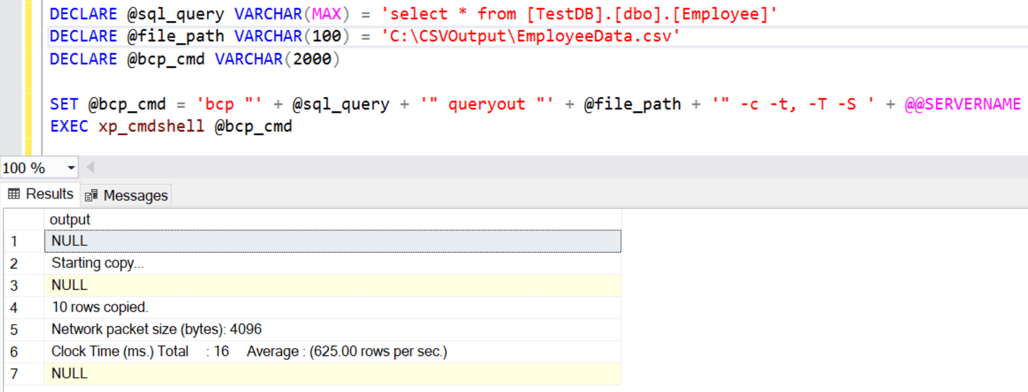Click the @file_path variable in the SET line
Image resolution: width=1028 pixels, height=392 pixels.
pyautogui.click(x=632, y=104)
